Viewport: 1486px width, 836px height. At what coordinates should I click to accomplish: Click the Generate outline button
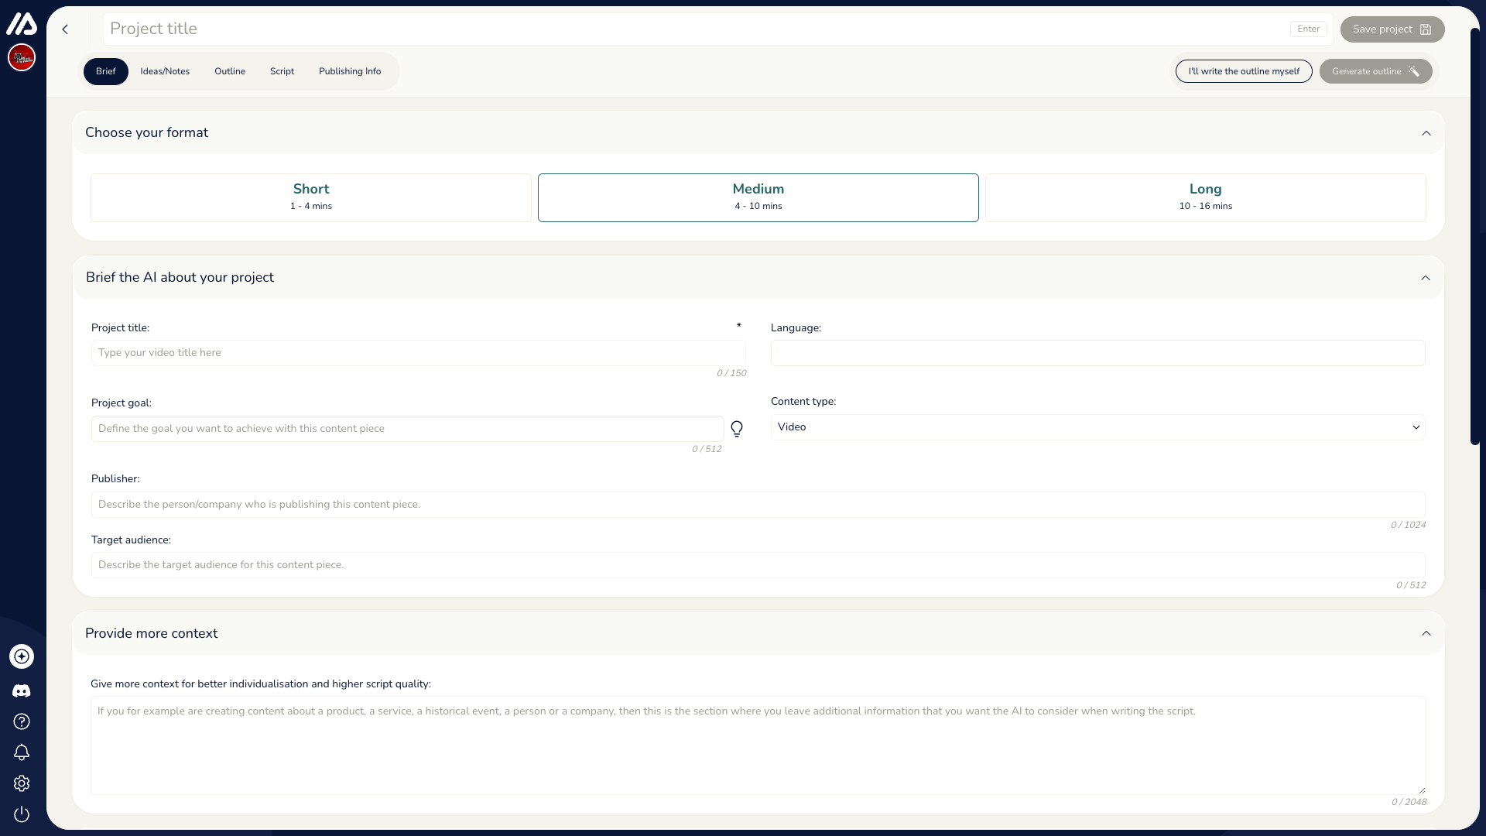1375,70
